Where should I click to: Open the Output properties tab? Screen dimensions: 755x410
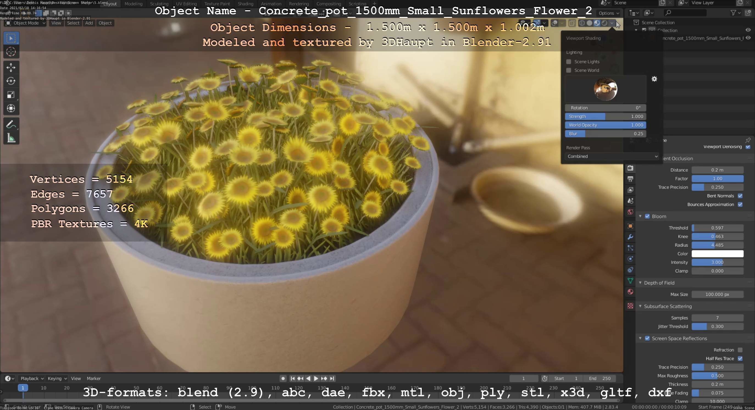click(x=630, y=179)
